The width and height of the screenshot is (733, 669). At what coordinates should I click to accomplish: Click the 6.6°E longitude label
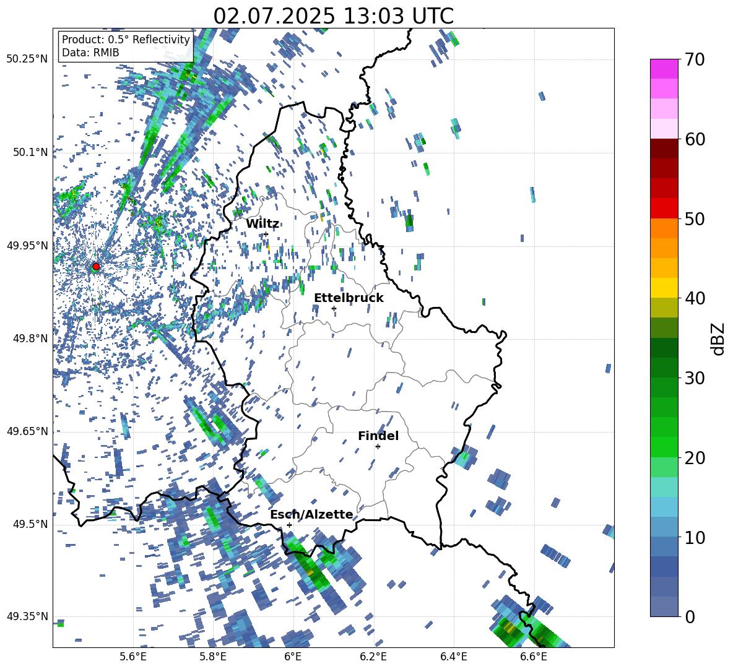coord(534,657)
